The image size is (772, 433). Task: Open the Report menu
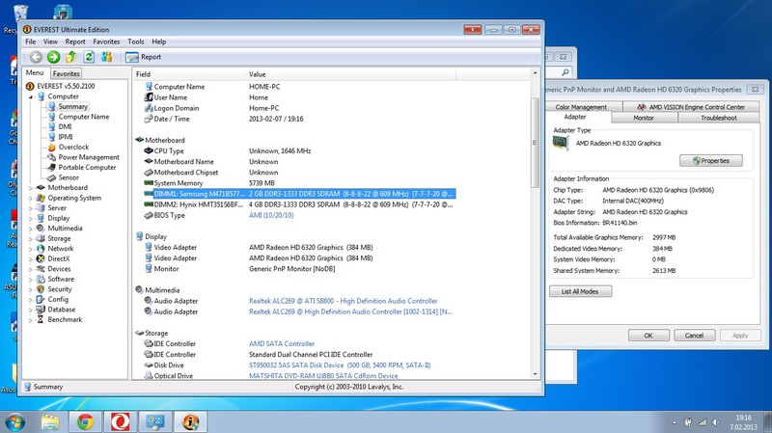coord(75,41)
